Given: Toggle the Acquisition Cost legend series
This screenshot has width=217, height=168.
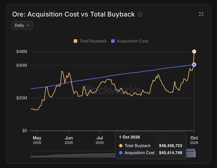Looking at the screenshot, I should coord(130,41).
